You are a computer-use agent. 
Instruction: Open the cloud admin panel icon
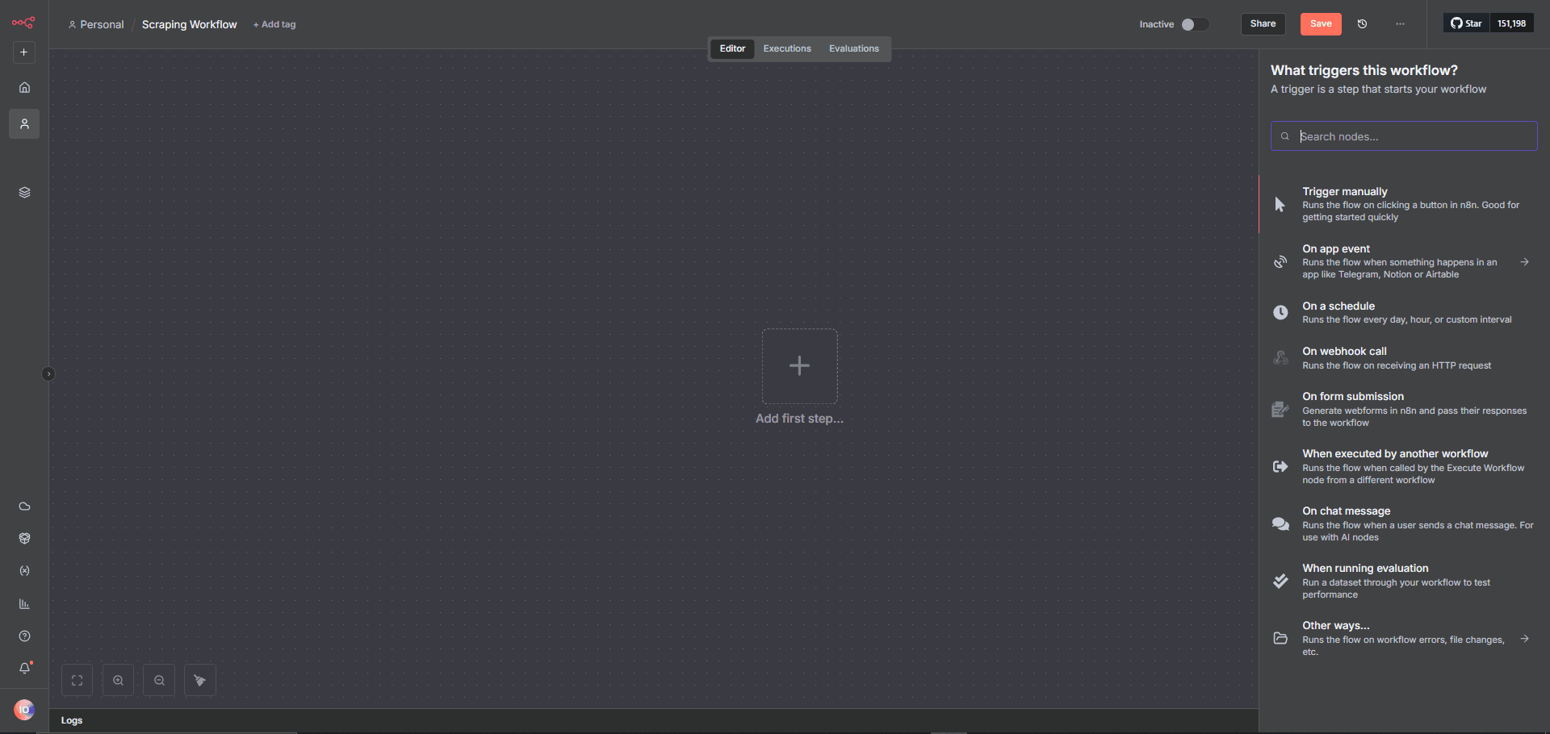[24, 507]
